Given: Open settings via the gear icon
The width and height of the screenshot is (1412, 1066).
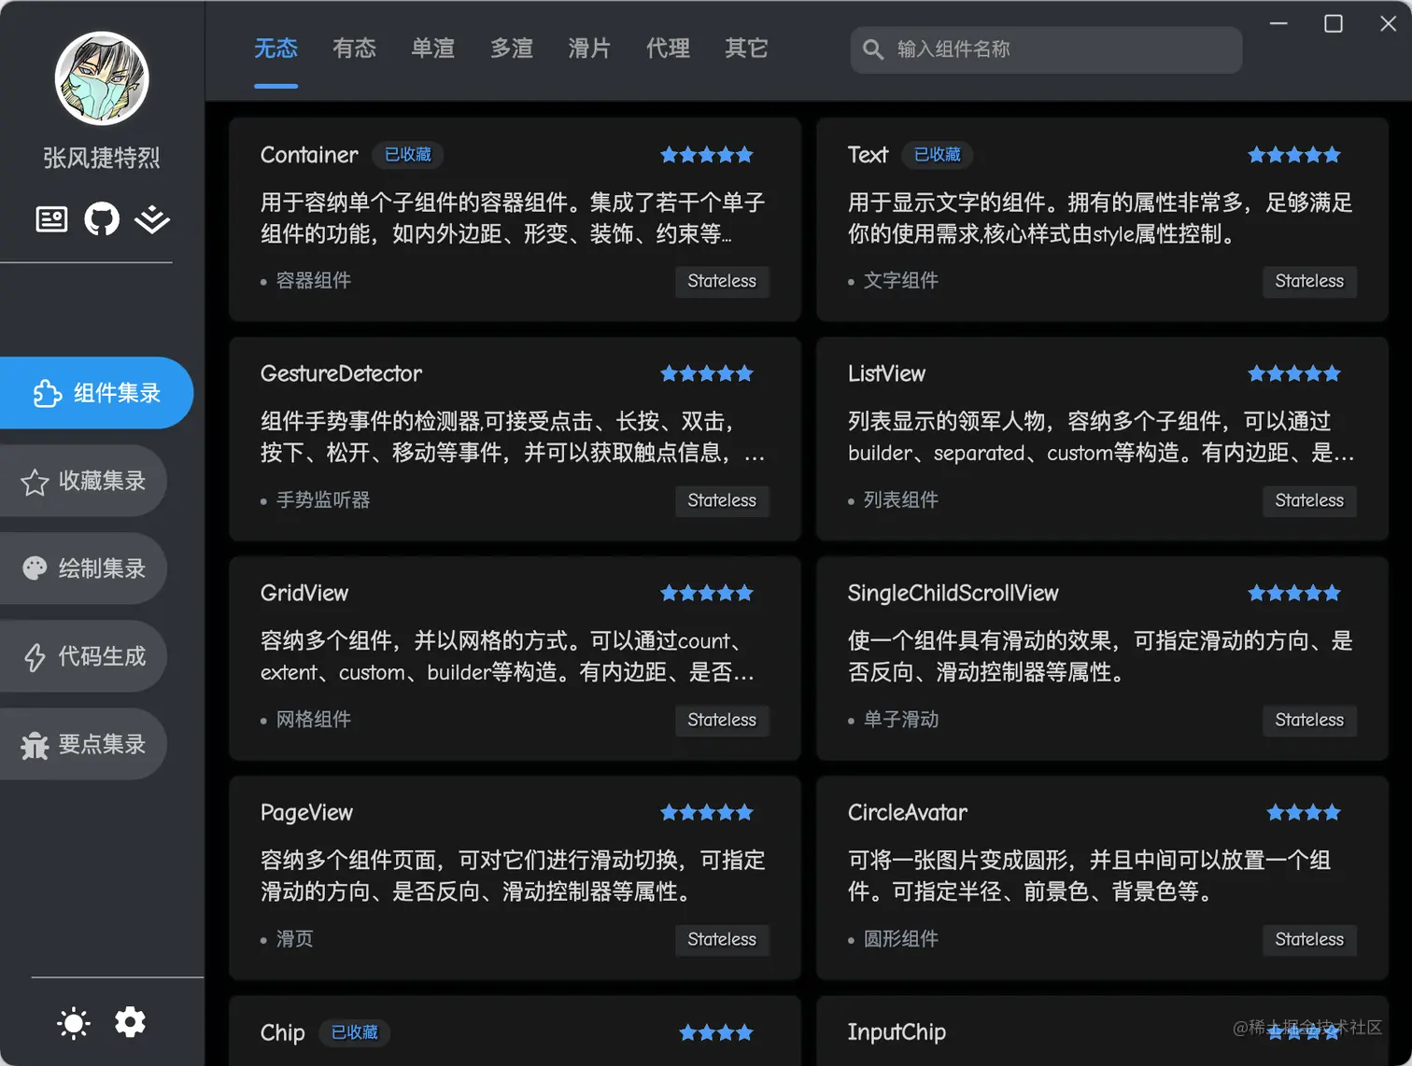Looking at the screenshot, I should point(130,1022).
